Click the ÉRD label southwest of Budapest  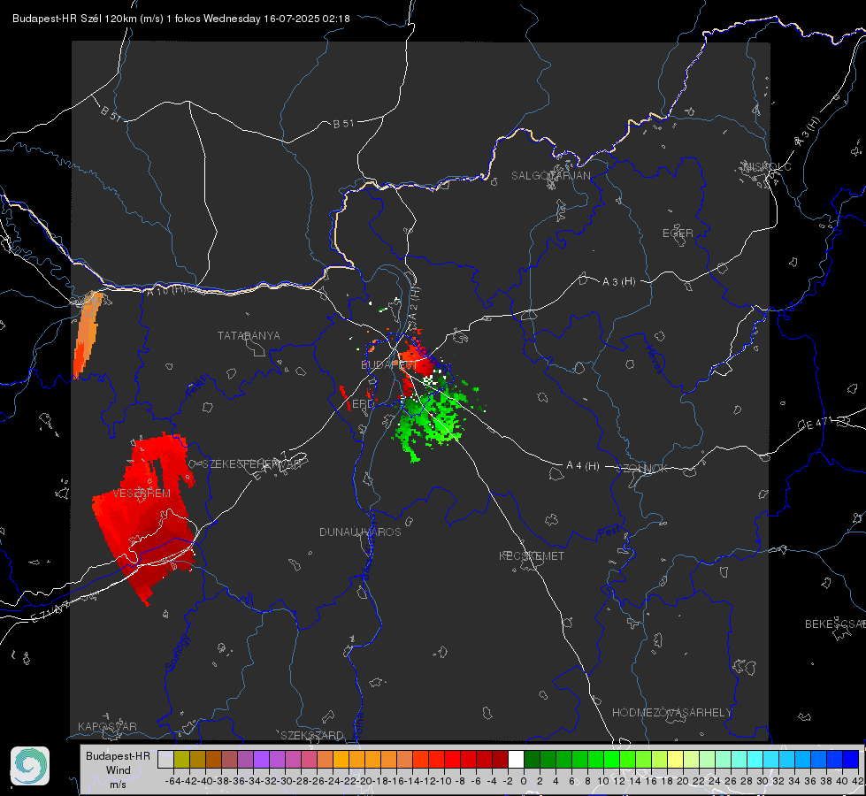pyautogui.click(x=363, y=404)
